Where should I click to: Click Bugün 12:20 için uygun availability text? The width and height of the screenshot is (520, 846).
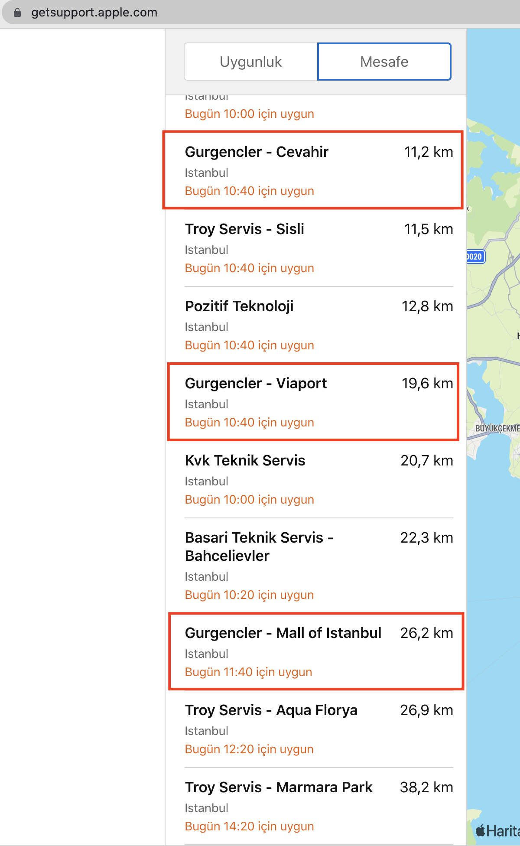coord(249,749)
